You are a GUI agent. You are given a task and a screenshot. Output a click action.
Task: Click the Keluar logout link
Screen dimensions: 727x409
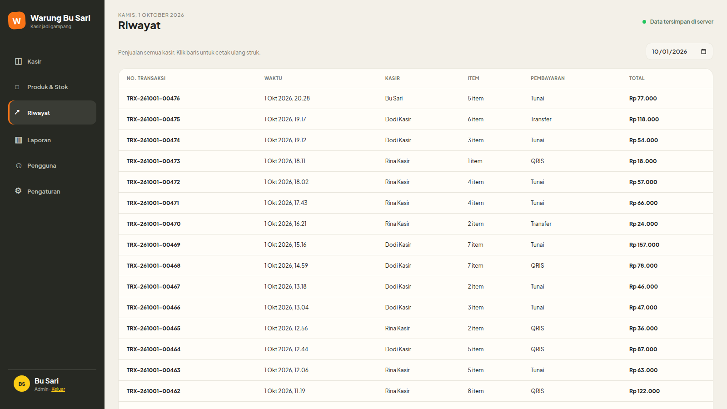click(x=58, y=389)
